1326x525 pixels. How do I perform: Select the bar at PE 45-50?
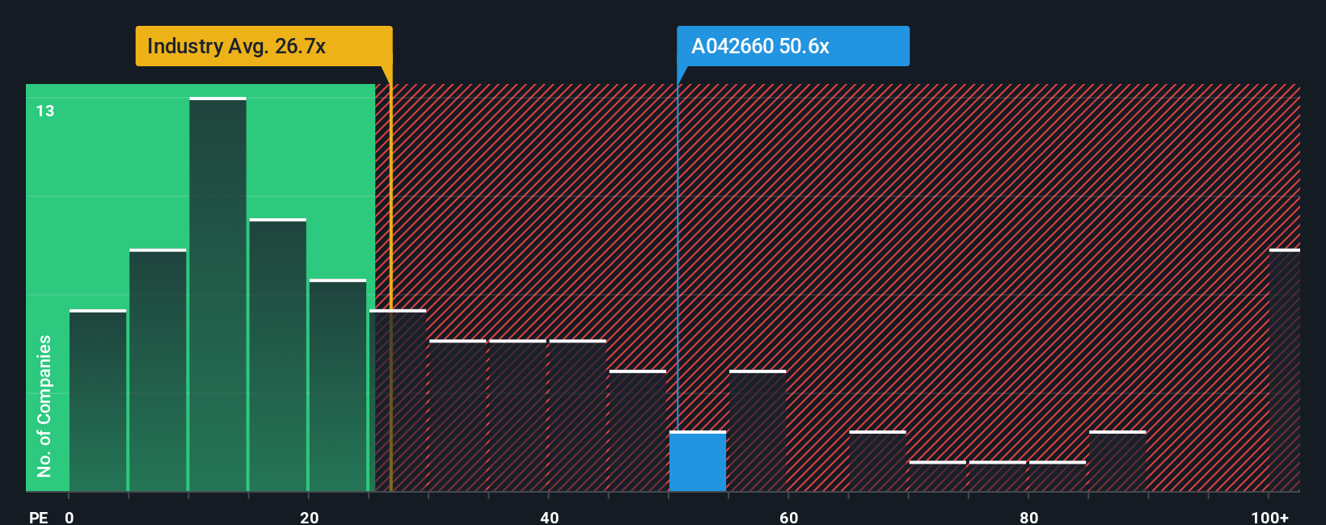pyautogui.click(x=638, y=430)
